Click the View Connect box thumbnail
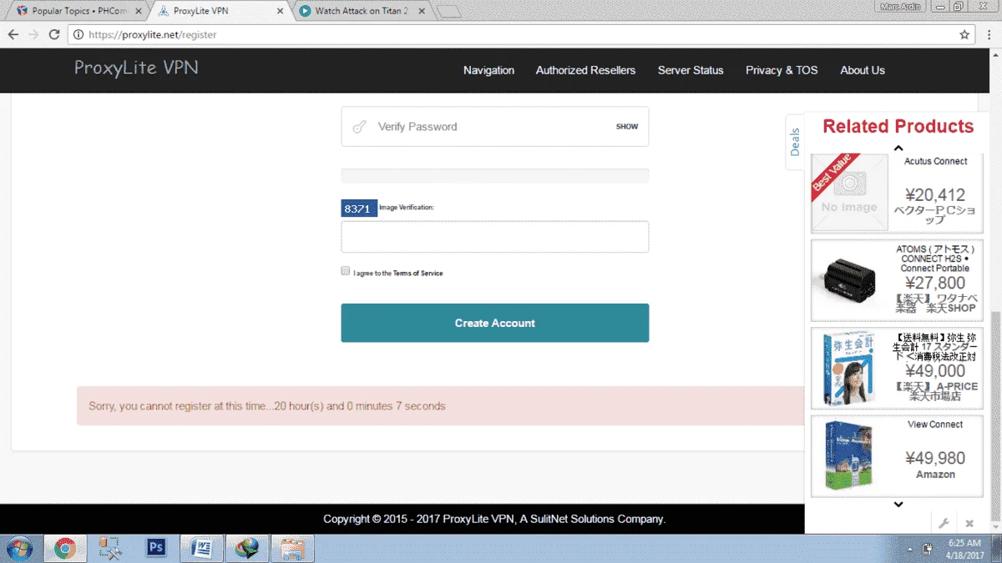 (848, 455)
